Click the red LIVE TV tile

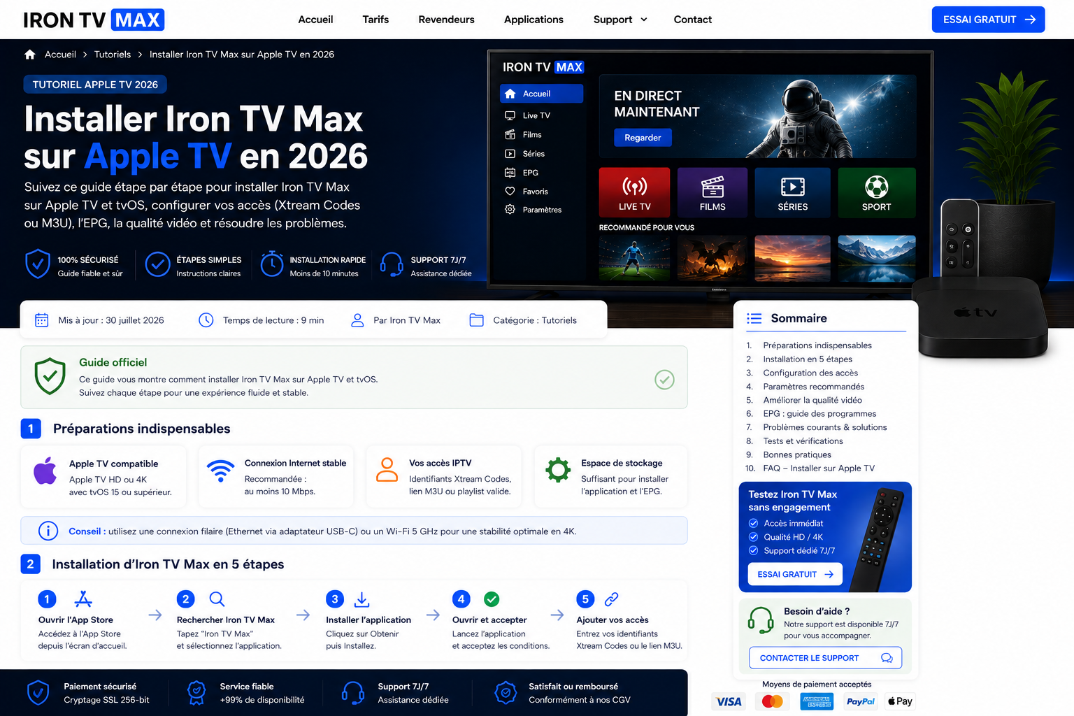pos(634,193)
